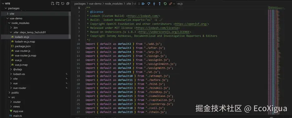
Task: Click symlink badge on lodash-es folder row
Action: (67, 74)
